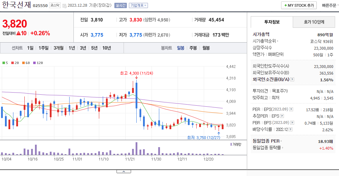The image size is (339, 176).
Task: Click the 18.93배 sector PER value
Action: point(325,142)
